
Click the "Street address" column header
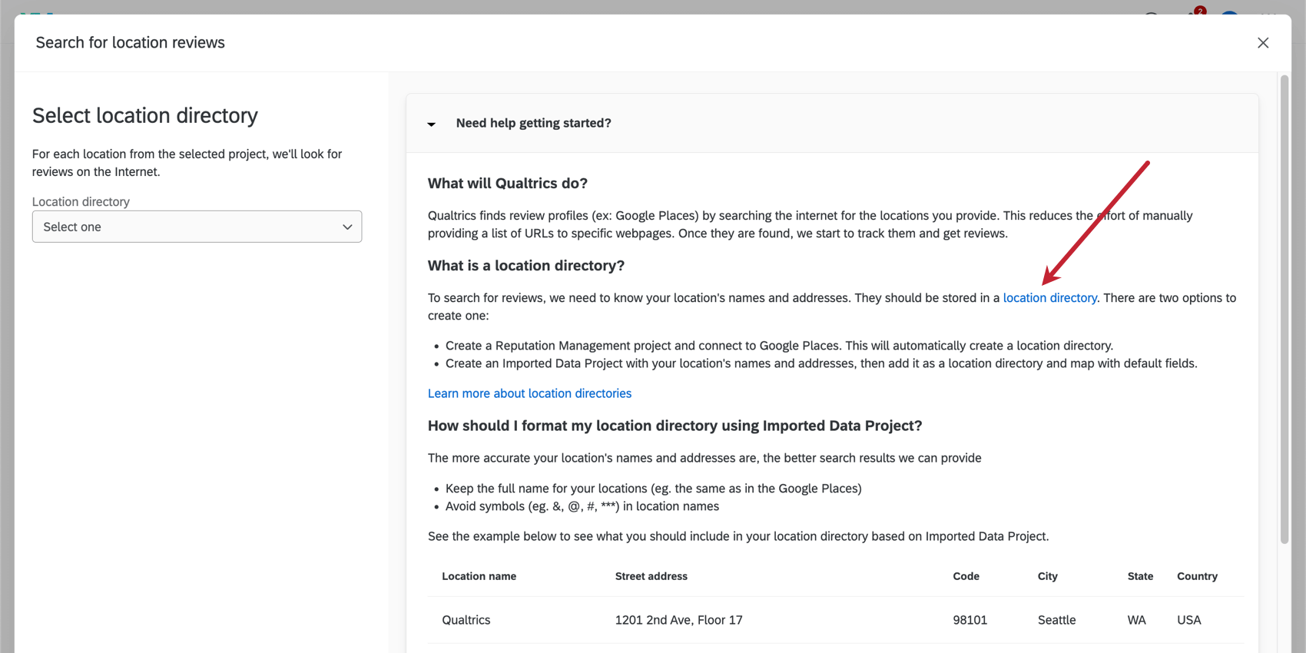pos(651,576)
